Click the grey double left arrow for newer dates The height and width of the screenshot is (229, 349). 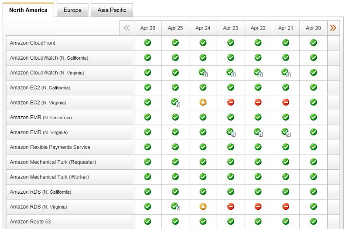click(x=127, y=28)
